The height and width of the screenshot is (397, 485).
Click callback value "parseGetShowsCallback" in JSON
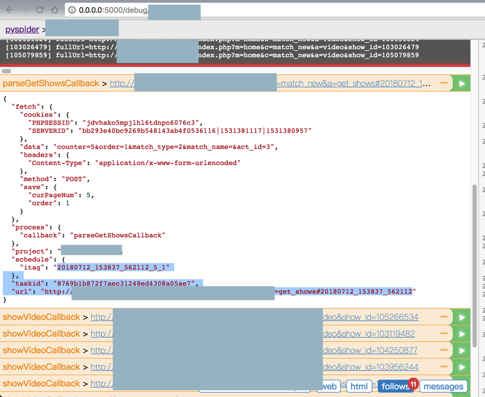(x=117, y=236)
